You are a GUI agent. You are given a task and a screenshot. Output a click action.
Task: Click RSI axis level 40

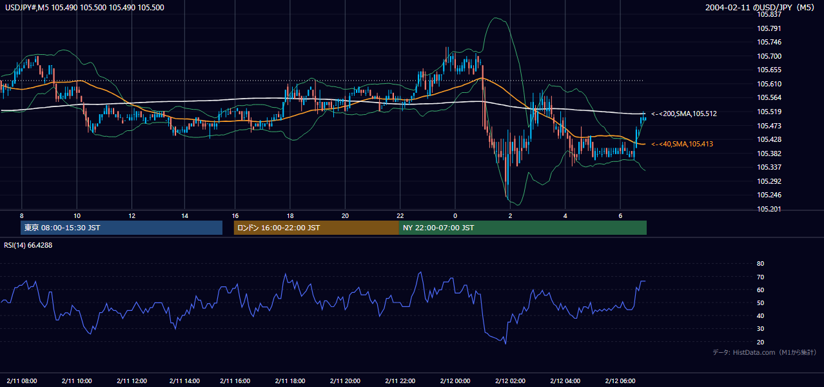click(x=760, y=316)
